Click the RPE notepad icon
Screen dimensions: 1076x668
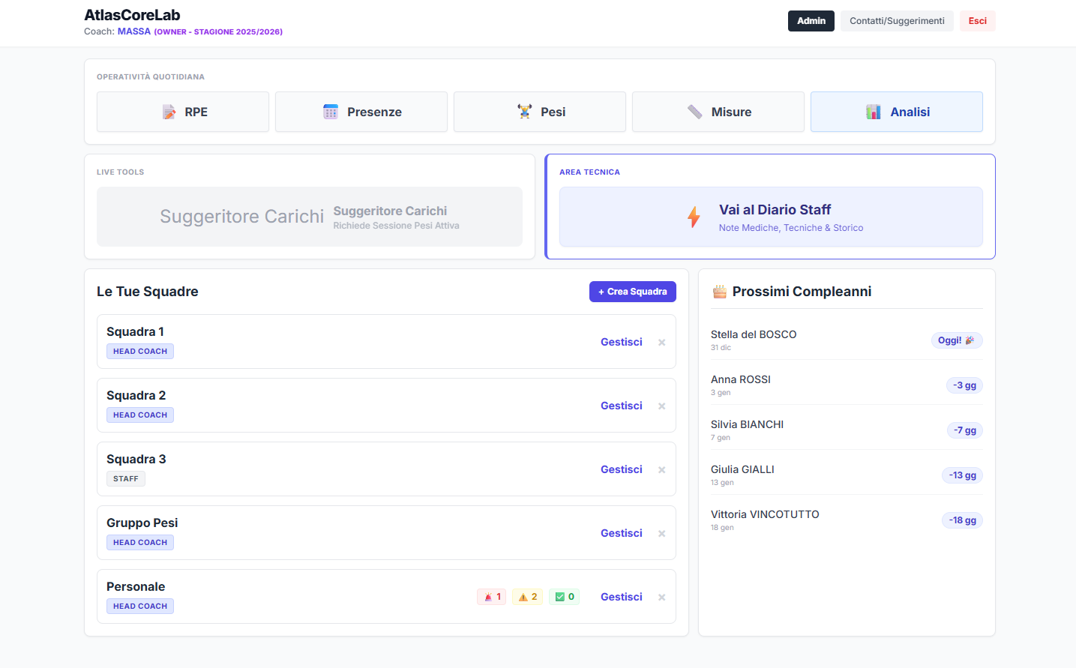pyautogui.click(x=169, y=112)
